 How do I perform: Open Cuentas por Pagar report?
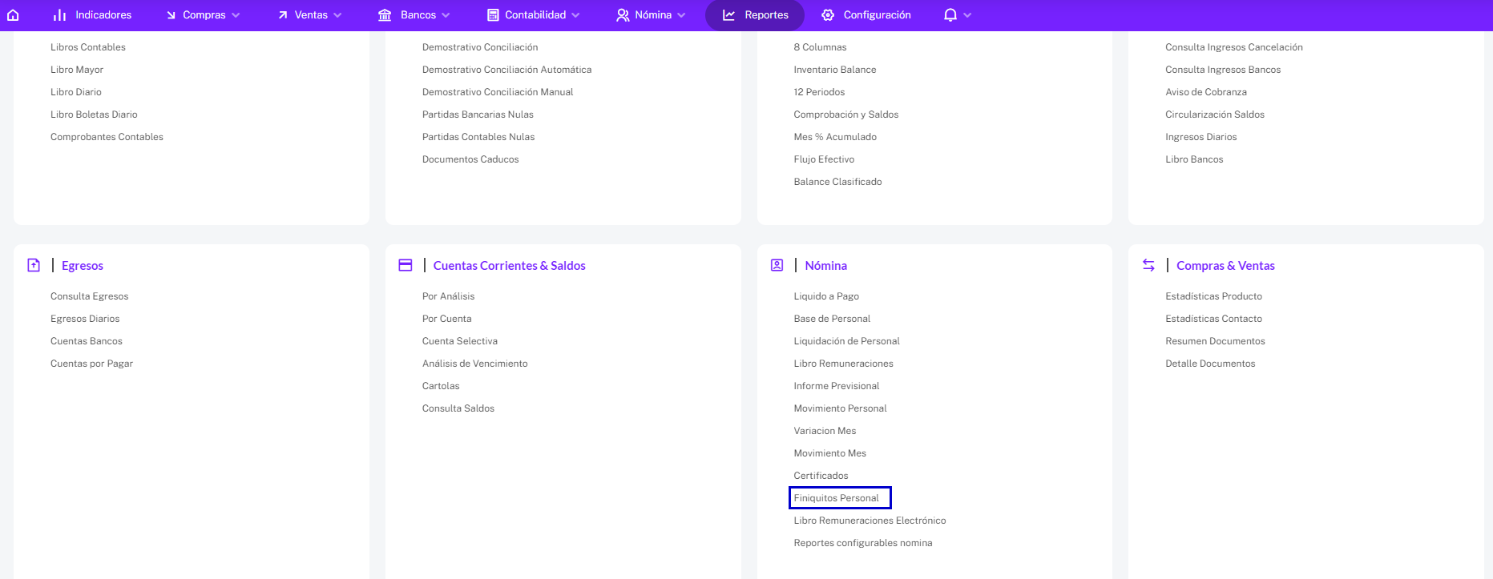coord(91,364)
